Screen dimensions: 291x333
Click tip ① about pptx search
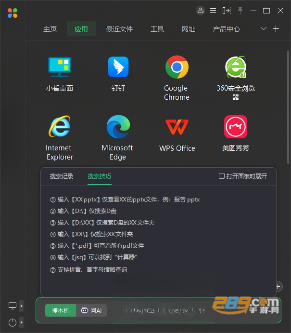tap(125, 200)
